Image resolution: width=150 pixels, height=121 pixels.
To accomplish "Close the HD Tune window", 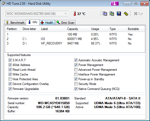I will [x=144, y=4].
